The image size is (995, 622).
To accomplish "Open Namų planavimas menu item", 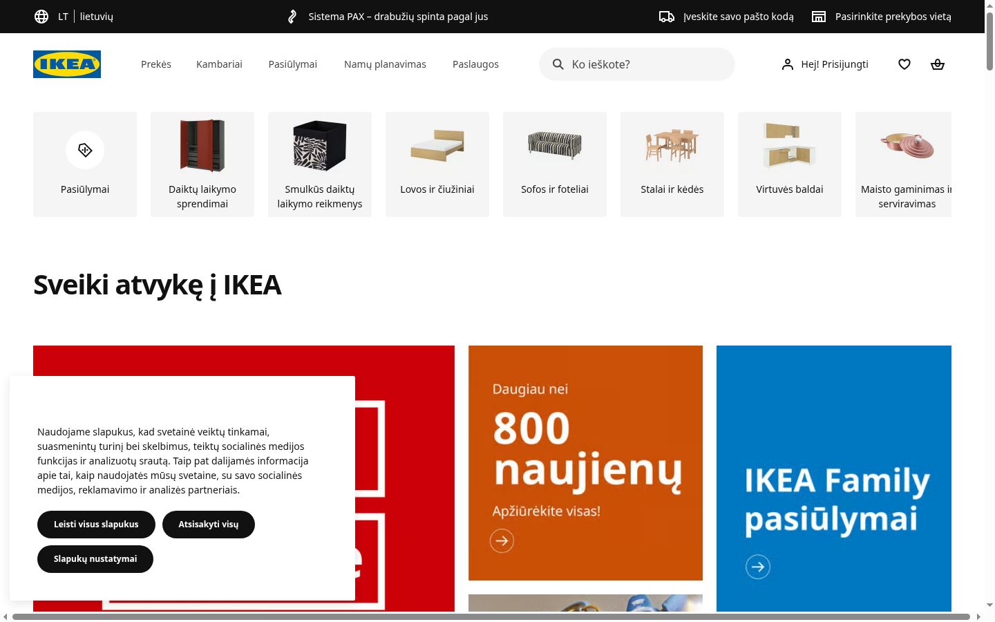I will click(x=385, y=64).
